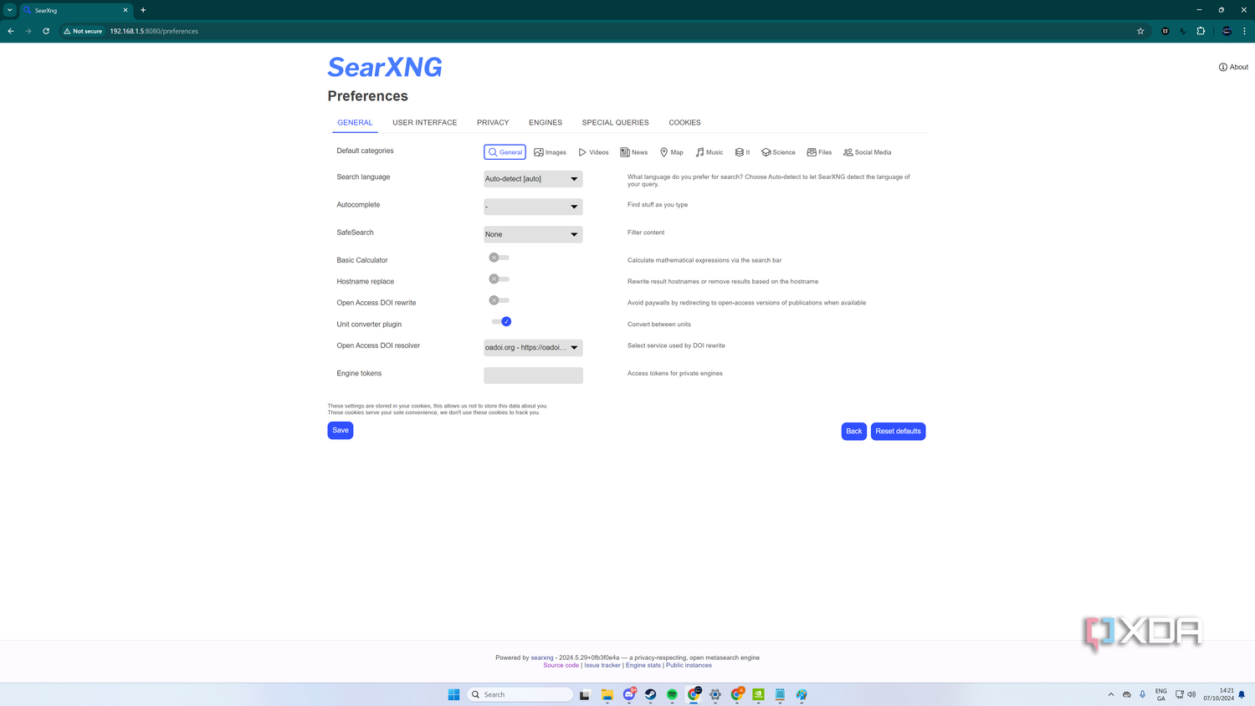Reload the preferences page
Viewport: 1255px width, 706px height.
[46, 31]
